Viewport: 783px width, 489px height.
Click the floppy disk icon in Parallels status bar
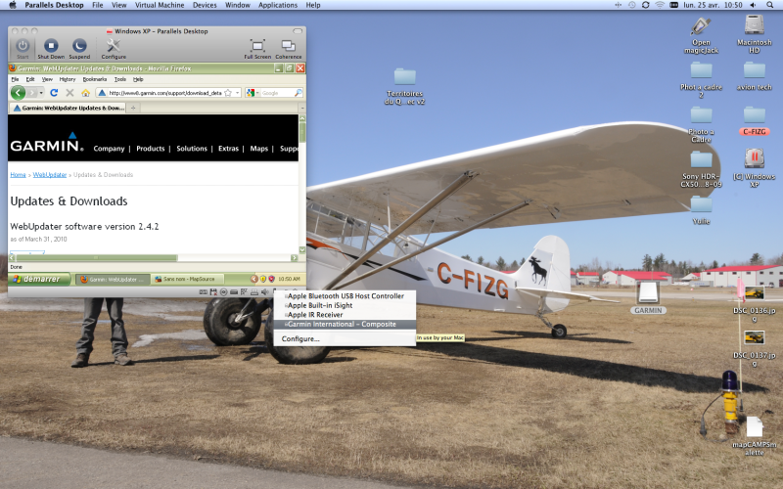213,291
